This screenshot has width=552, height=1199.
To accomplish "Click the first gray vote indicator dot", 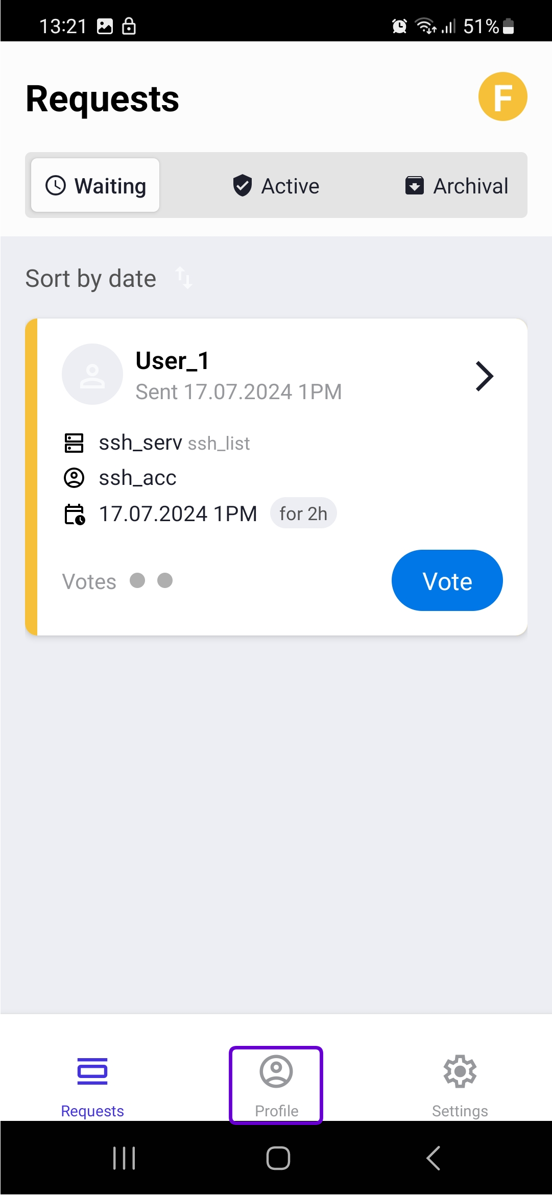I will pos(137,580).
